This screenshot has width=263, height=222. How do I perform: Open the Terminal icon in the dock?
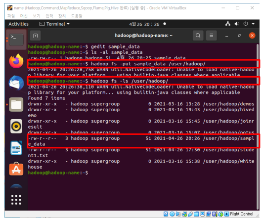click(16, 40)
